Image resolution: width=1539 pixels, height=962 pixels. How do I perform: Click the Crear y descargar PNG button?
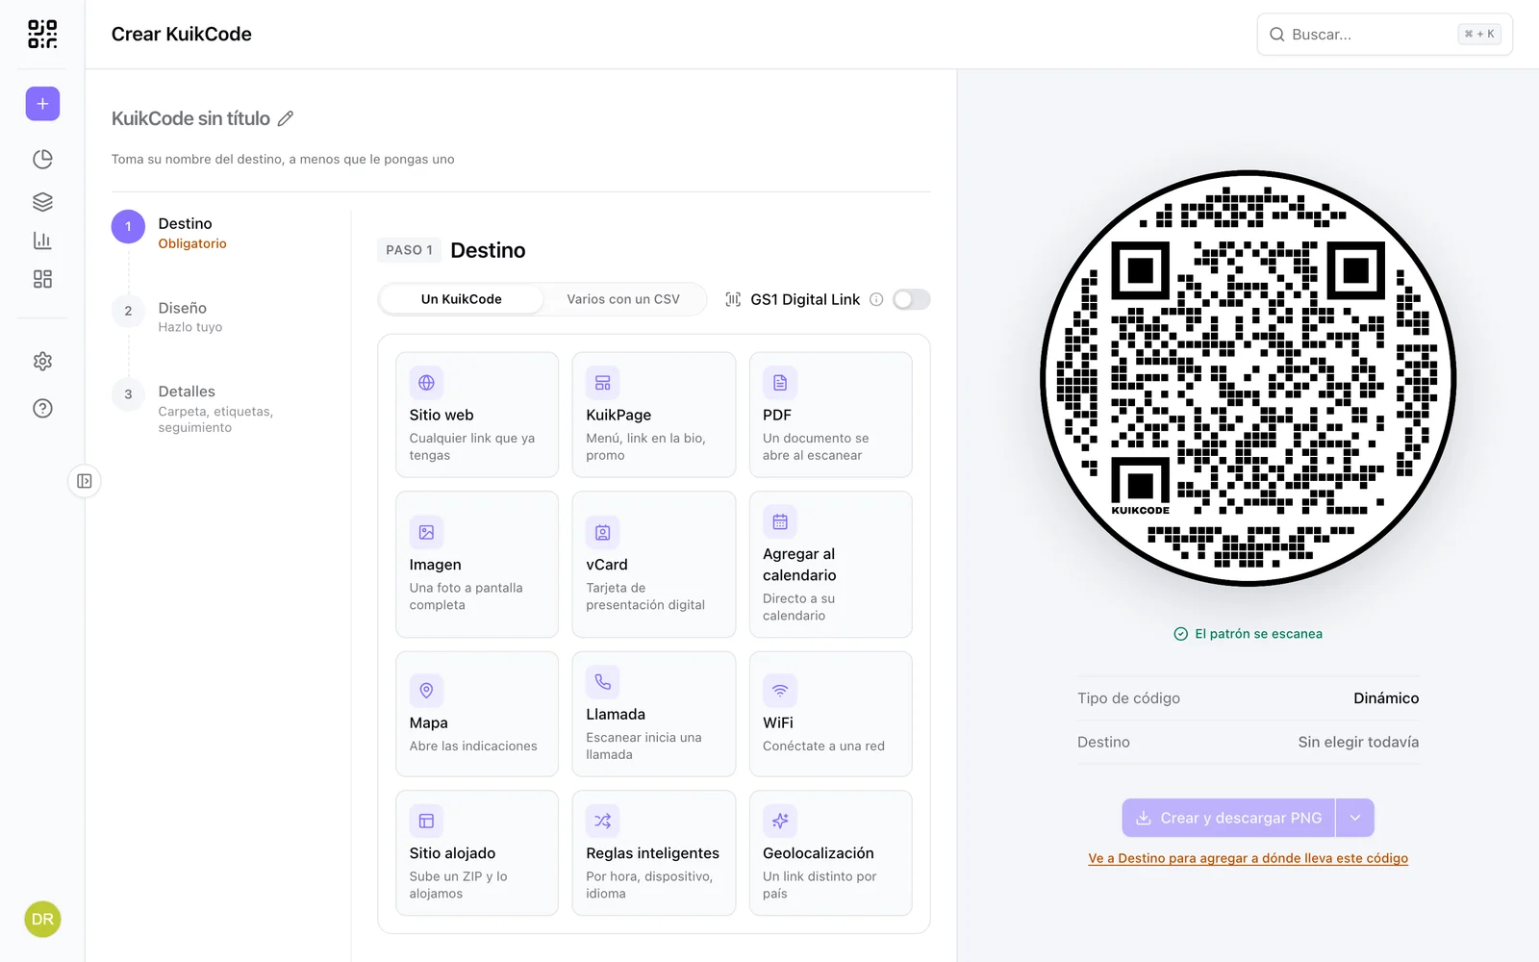pyautogui.click(x=1228, y=818)
